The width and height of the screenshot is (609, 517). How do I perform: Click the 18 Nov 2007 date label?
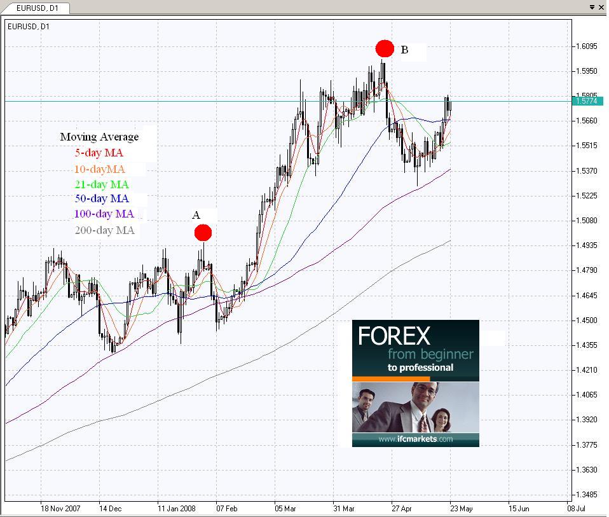(x=60, y=509)
